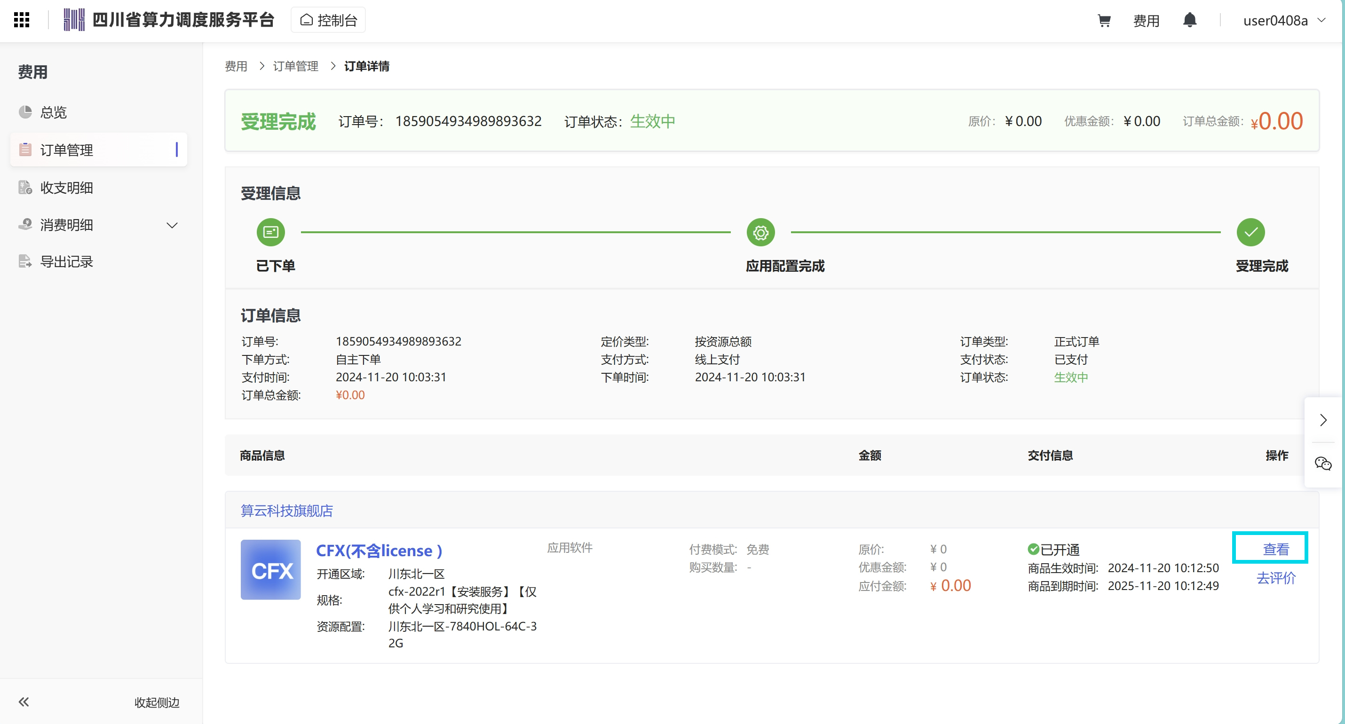
Task: Expand the user0408a account dropdown
Action: click(1284, 20)
